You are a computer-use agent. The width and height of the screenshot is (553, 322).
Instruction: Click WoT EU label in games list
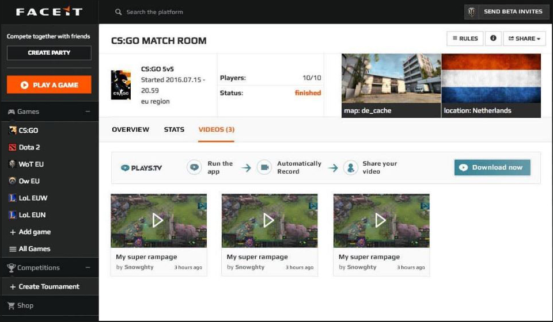pyautogui.click(x=31, y=164)
